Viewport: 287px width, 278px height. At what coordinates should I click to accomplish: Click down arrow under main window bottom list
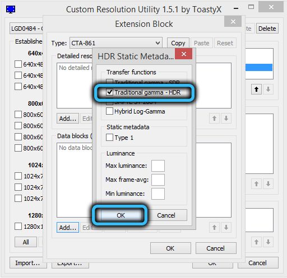[x=268, y=242]
